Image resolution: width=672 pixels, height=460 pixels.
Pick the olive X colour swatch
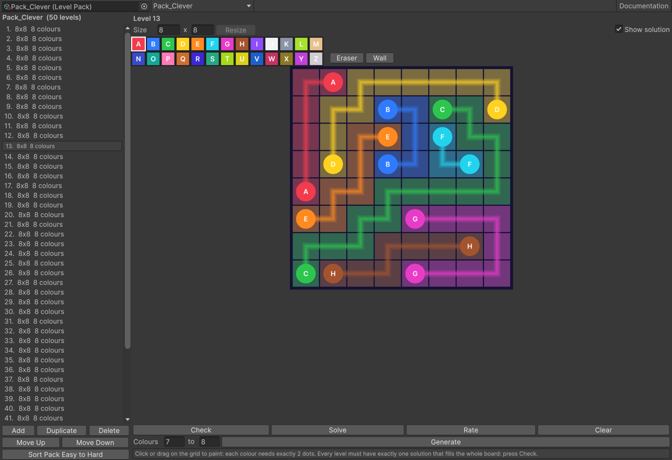tap(286, 59)
